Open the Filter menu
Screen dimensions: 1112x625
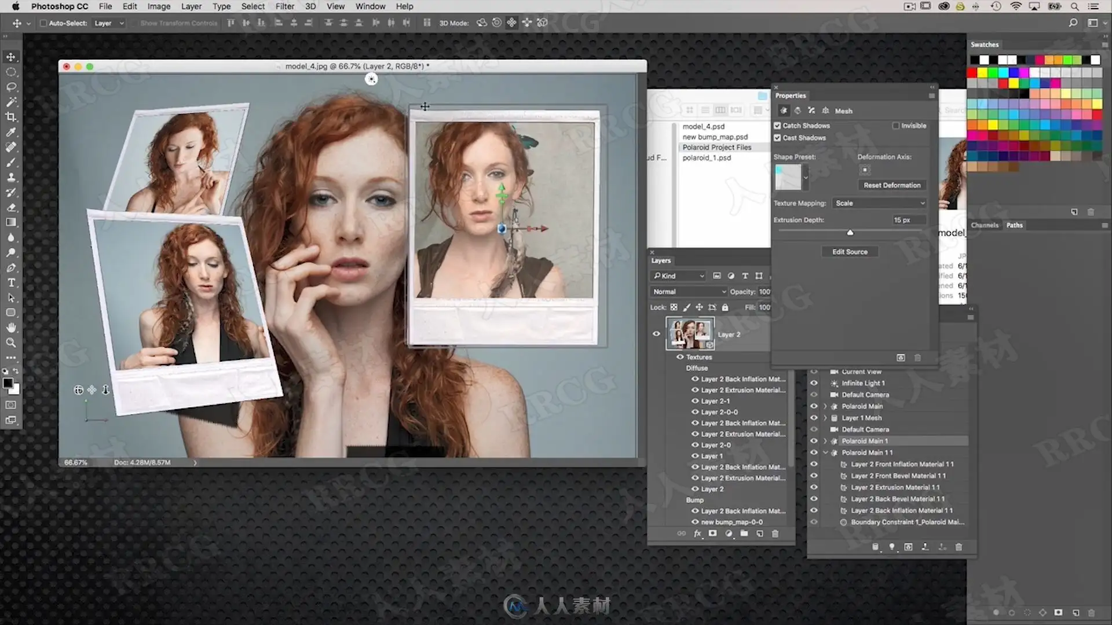click(x=284, y=6)
